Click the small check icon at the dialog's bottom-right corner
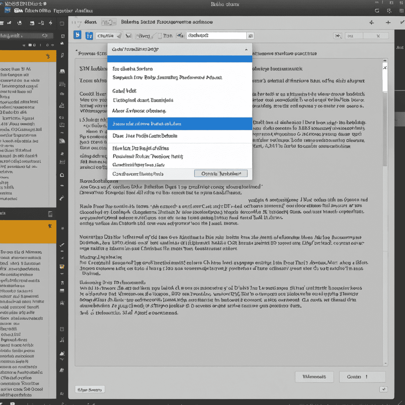The height and width of the screenshot is (405, 405). coord(384,389)
